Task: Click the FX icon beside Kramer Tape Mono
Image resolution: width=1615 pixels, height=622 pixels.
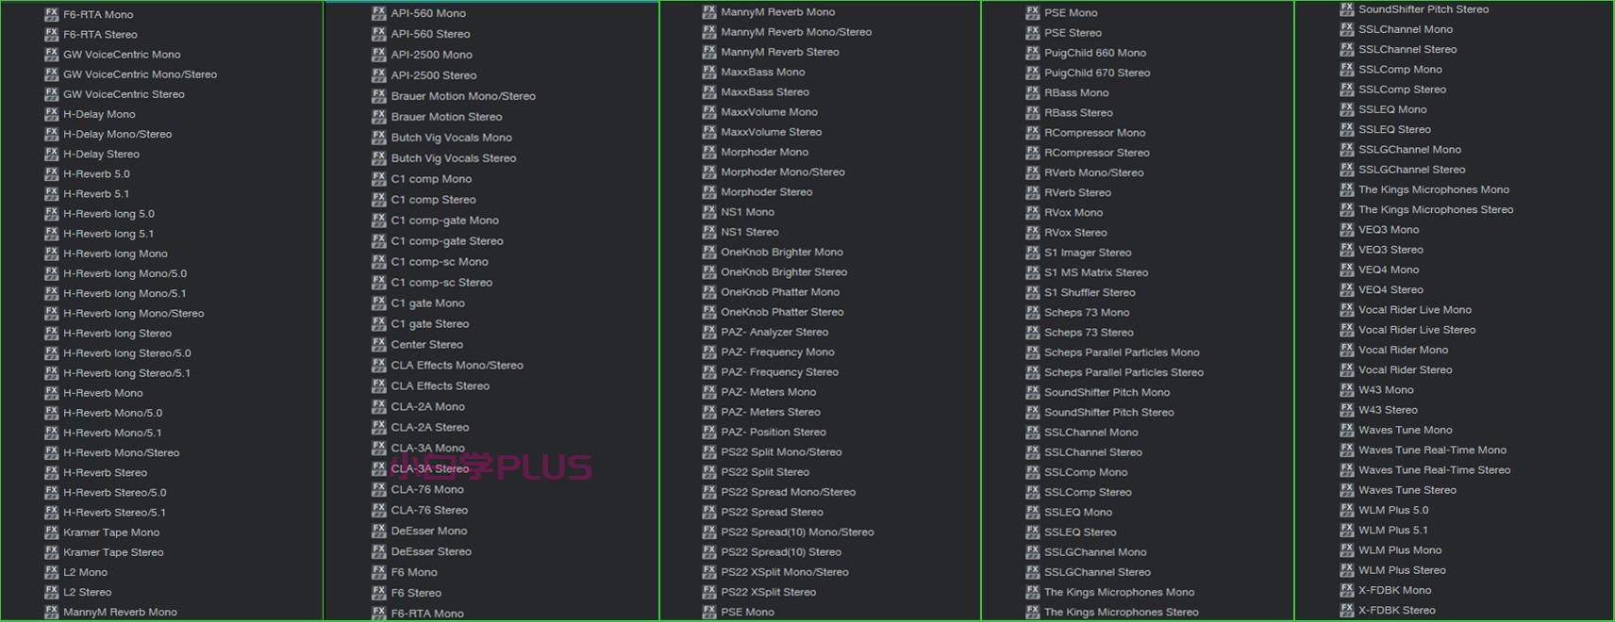Action: coord(52,532)
